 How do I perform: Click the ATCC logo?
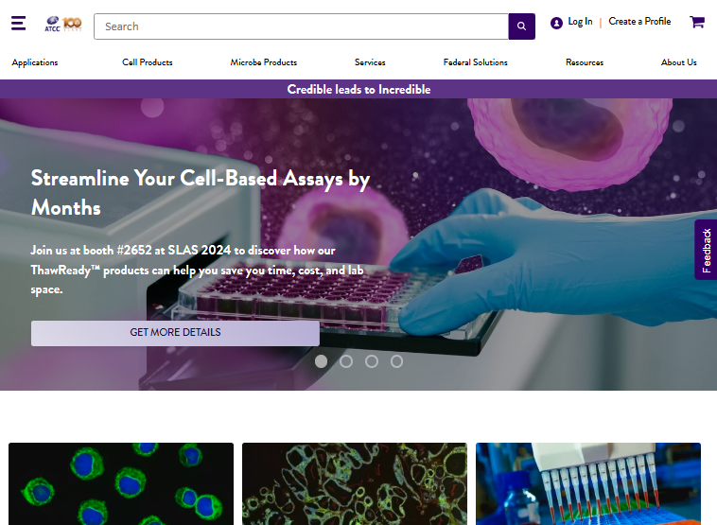(x=63, y=24)
